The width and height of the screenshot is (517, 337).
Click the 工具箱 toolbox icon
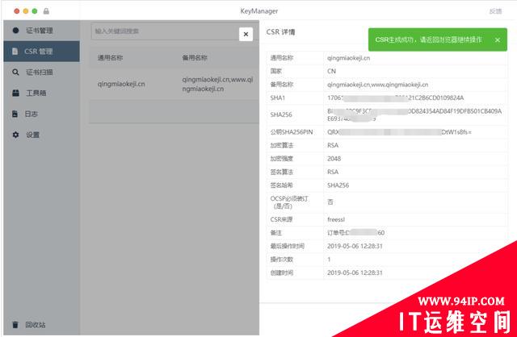point(15,94)
